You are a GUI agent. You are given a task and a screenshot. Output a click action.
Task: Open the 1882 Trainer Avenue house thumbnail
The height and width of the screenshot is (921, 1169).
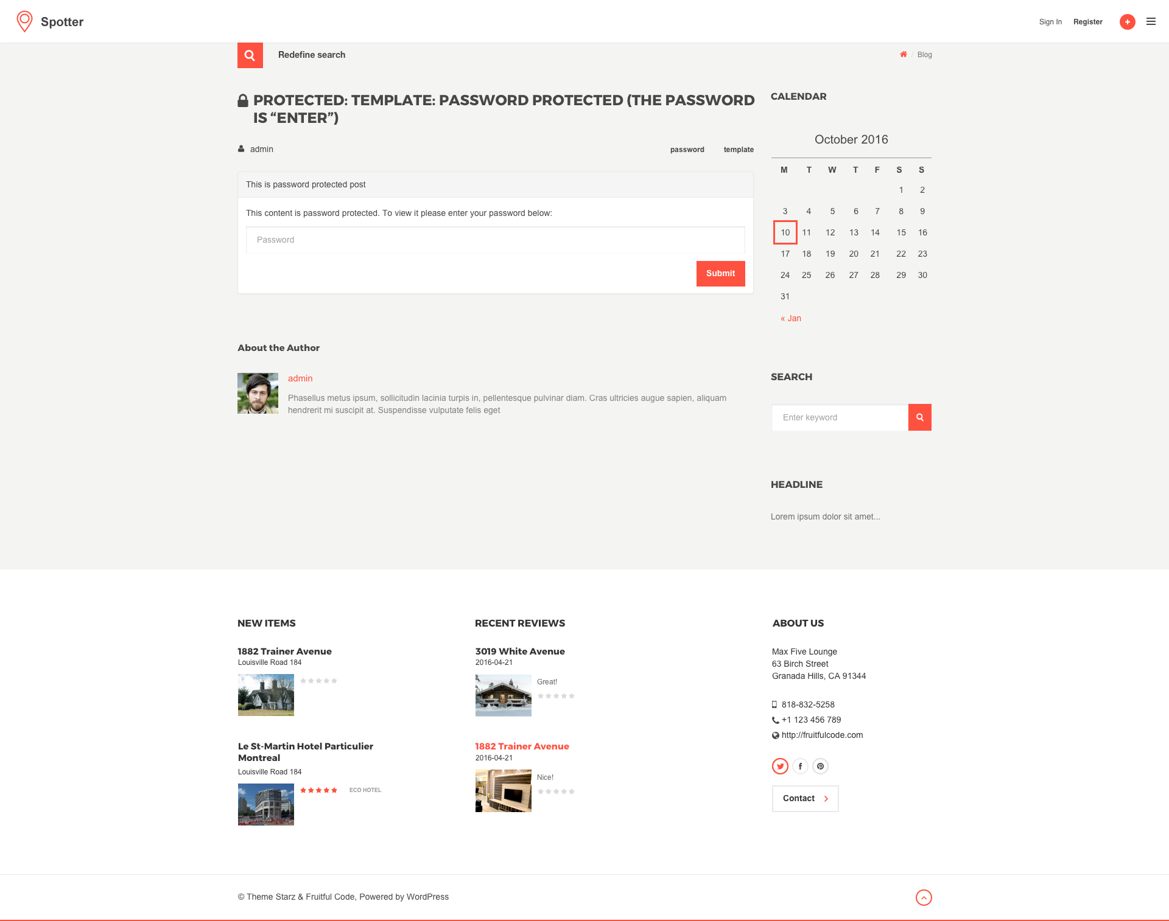click(266, 695)
